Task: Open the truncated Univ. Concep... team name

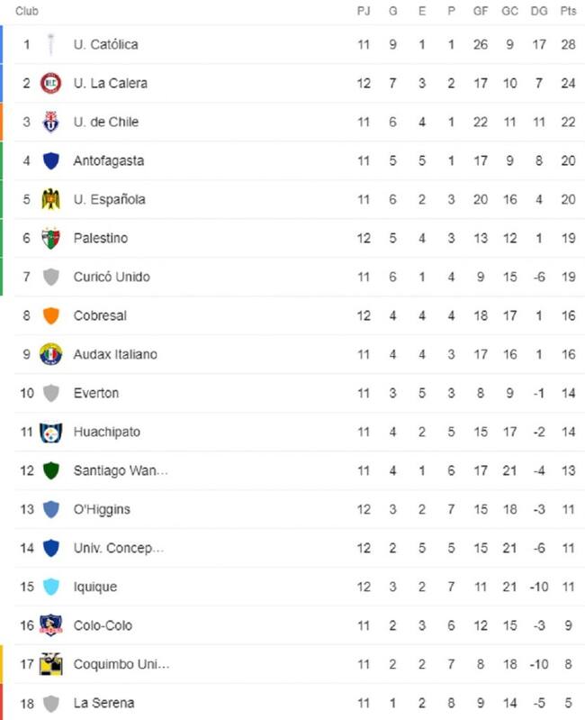Action: click(x=118, y=548)
